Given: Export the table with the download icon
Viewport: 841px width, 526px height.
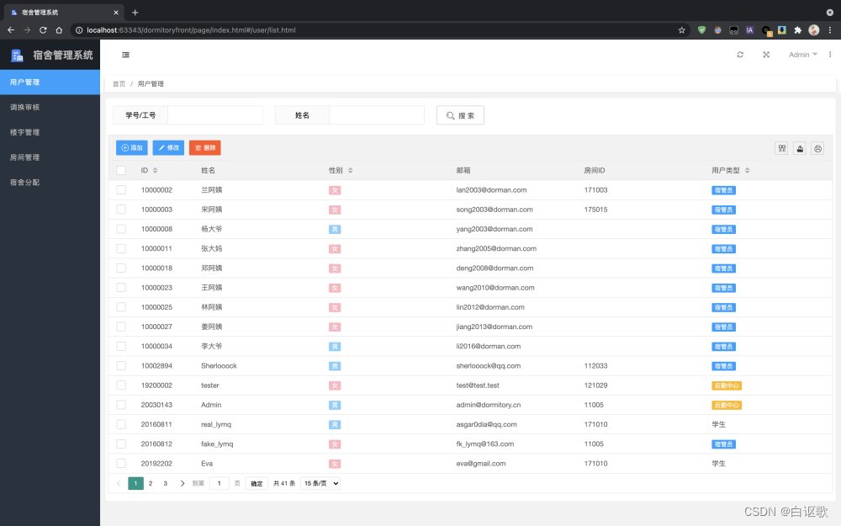Looking at the screenshot, I should [799, 147].
